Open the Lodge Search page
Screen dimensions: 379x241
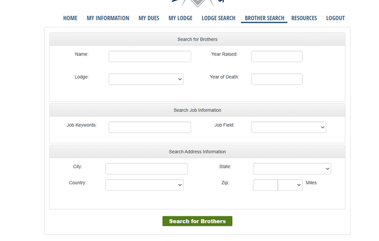218,18
